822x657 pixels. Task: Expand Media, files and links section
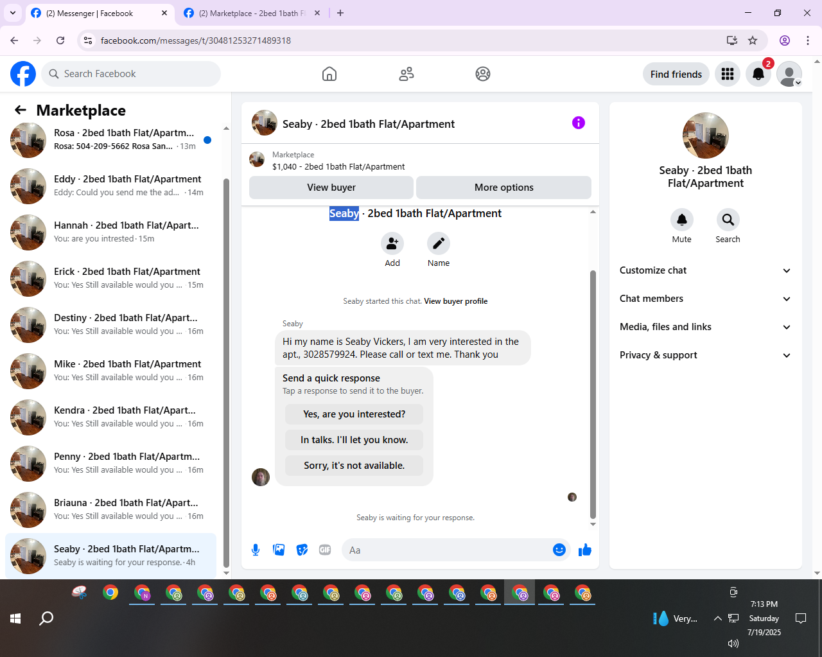coord(705,327)
